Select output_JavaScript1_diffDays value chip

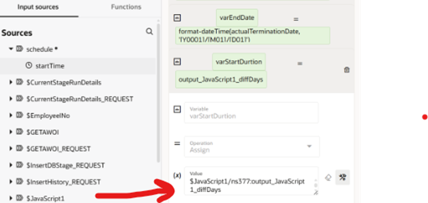pos(221,80)
